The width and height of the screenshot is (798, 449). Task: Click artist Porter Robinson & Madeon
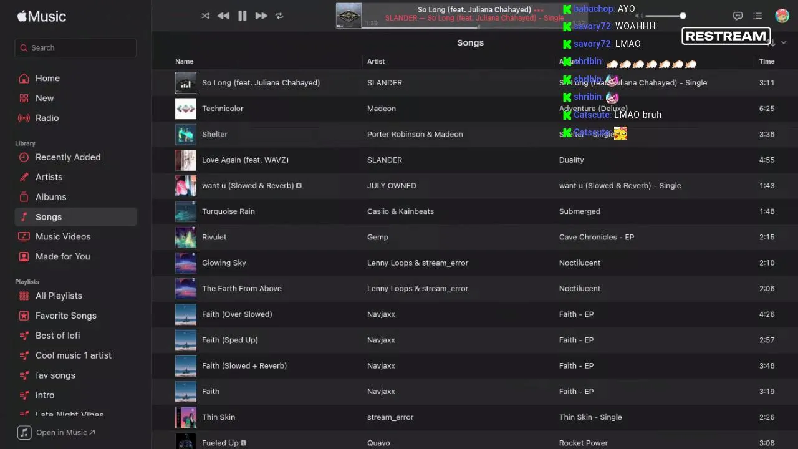click(x=415, y=134)
